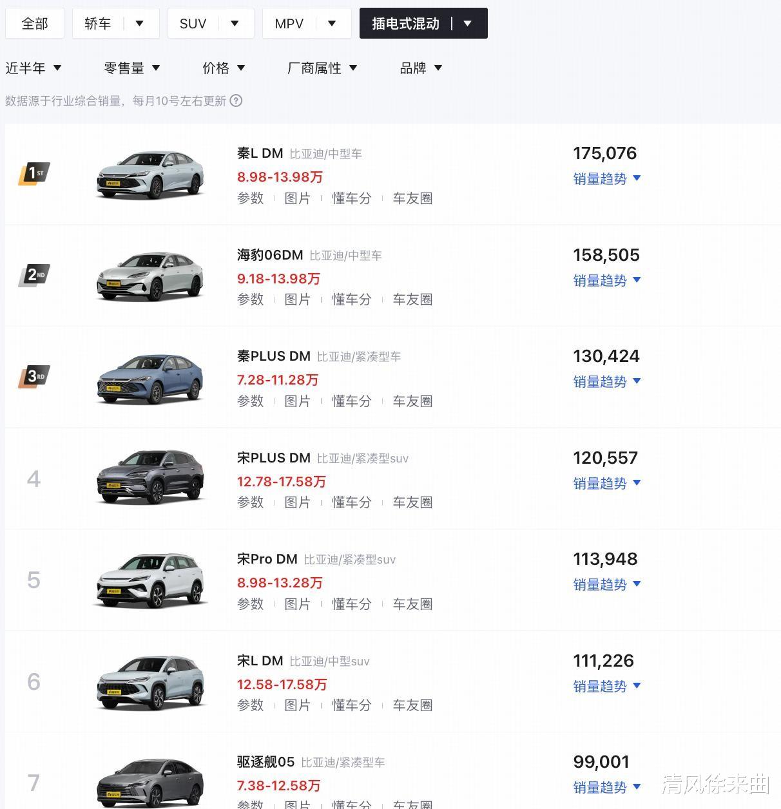Select the SUV tab
The image size is (781, 809).
(193, 24)
